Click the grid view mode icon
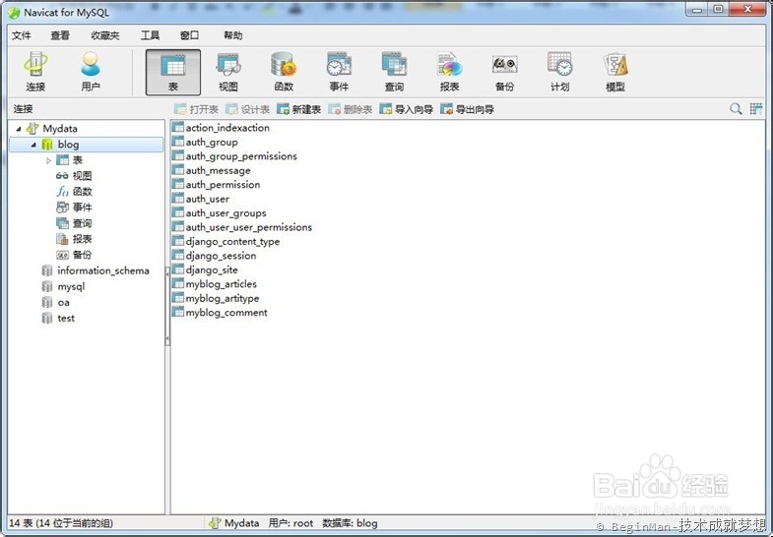 (755, 109)
